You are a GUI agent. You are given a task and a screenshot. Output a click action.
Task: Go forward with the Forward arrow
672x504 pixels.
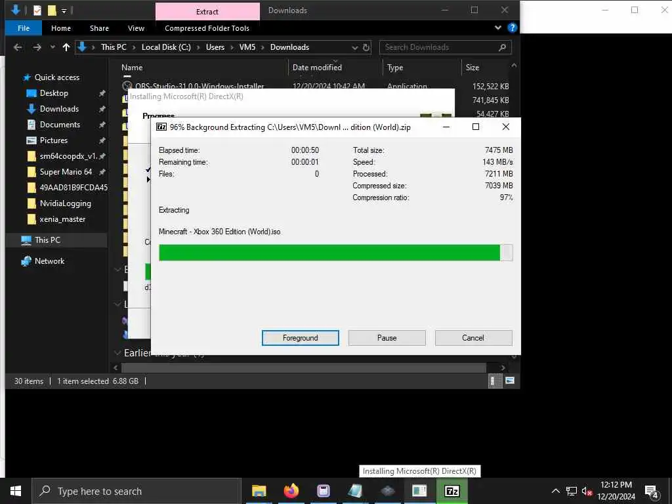[37, 47]
